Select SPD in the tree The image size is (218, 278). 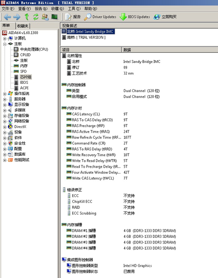coord(23,71)
